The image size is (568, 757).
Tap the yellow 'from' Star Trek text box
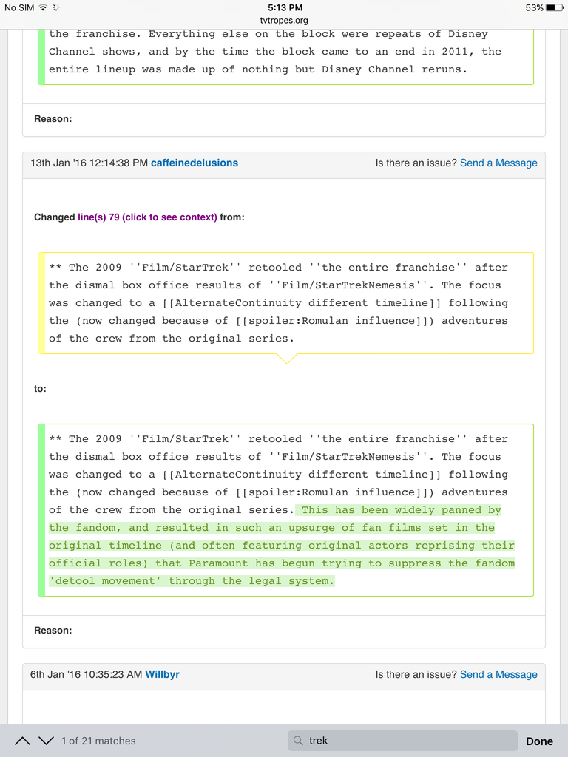pyautogui.click(x=286, y=303)
